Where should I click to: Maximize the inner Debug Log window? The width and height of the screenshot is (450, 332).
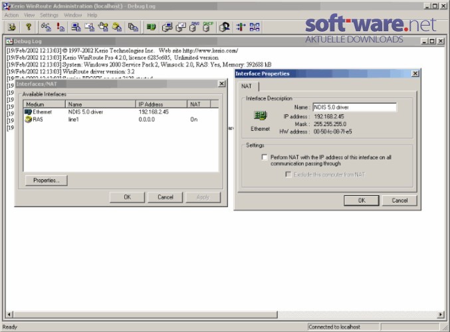tap(432, 41)
